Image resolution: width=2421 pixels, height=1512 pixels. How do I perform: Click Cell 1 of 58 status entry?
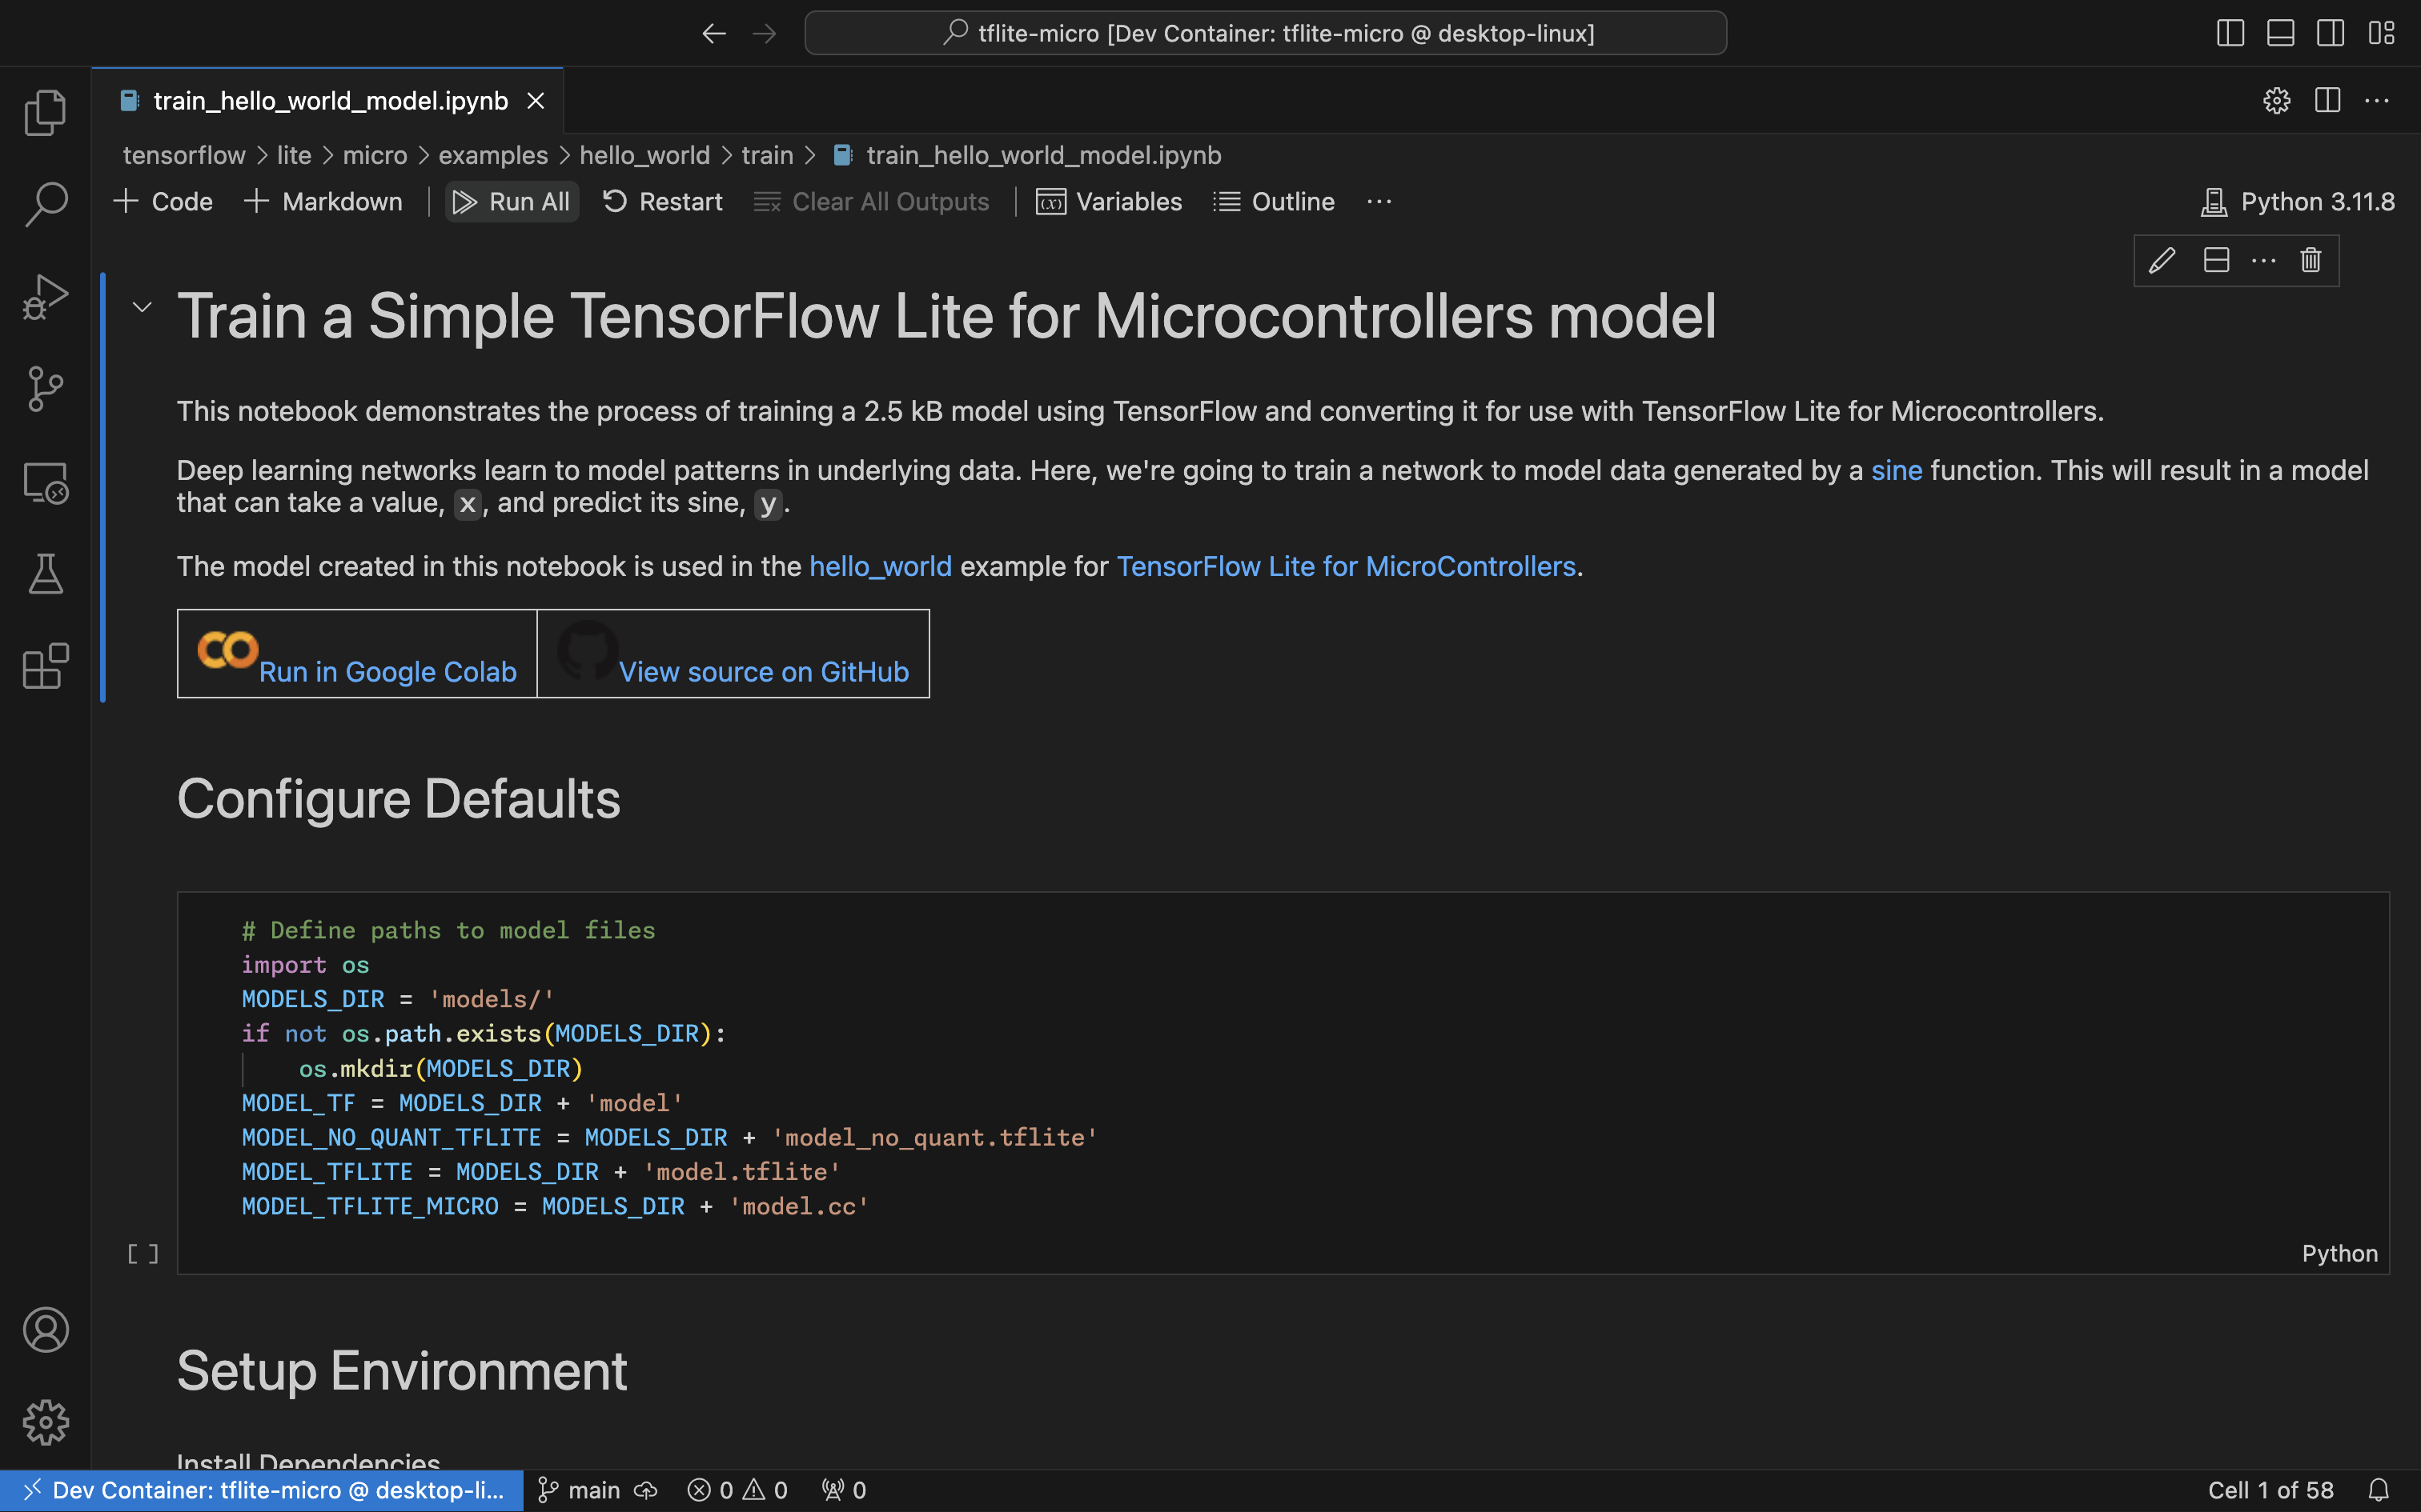[2271, 1490]
